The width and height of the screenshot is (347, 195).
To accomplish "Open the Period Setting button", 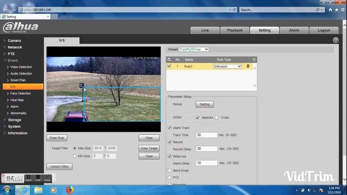I will (x=204, y=105).
